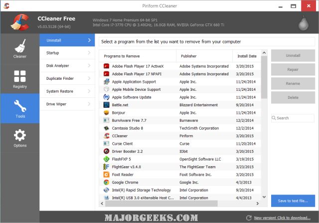Select OpenSight Software LLC publisher cell
319x223 pixels.
point(200,159)
